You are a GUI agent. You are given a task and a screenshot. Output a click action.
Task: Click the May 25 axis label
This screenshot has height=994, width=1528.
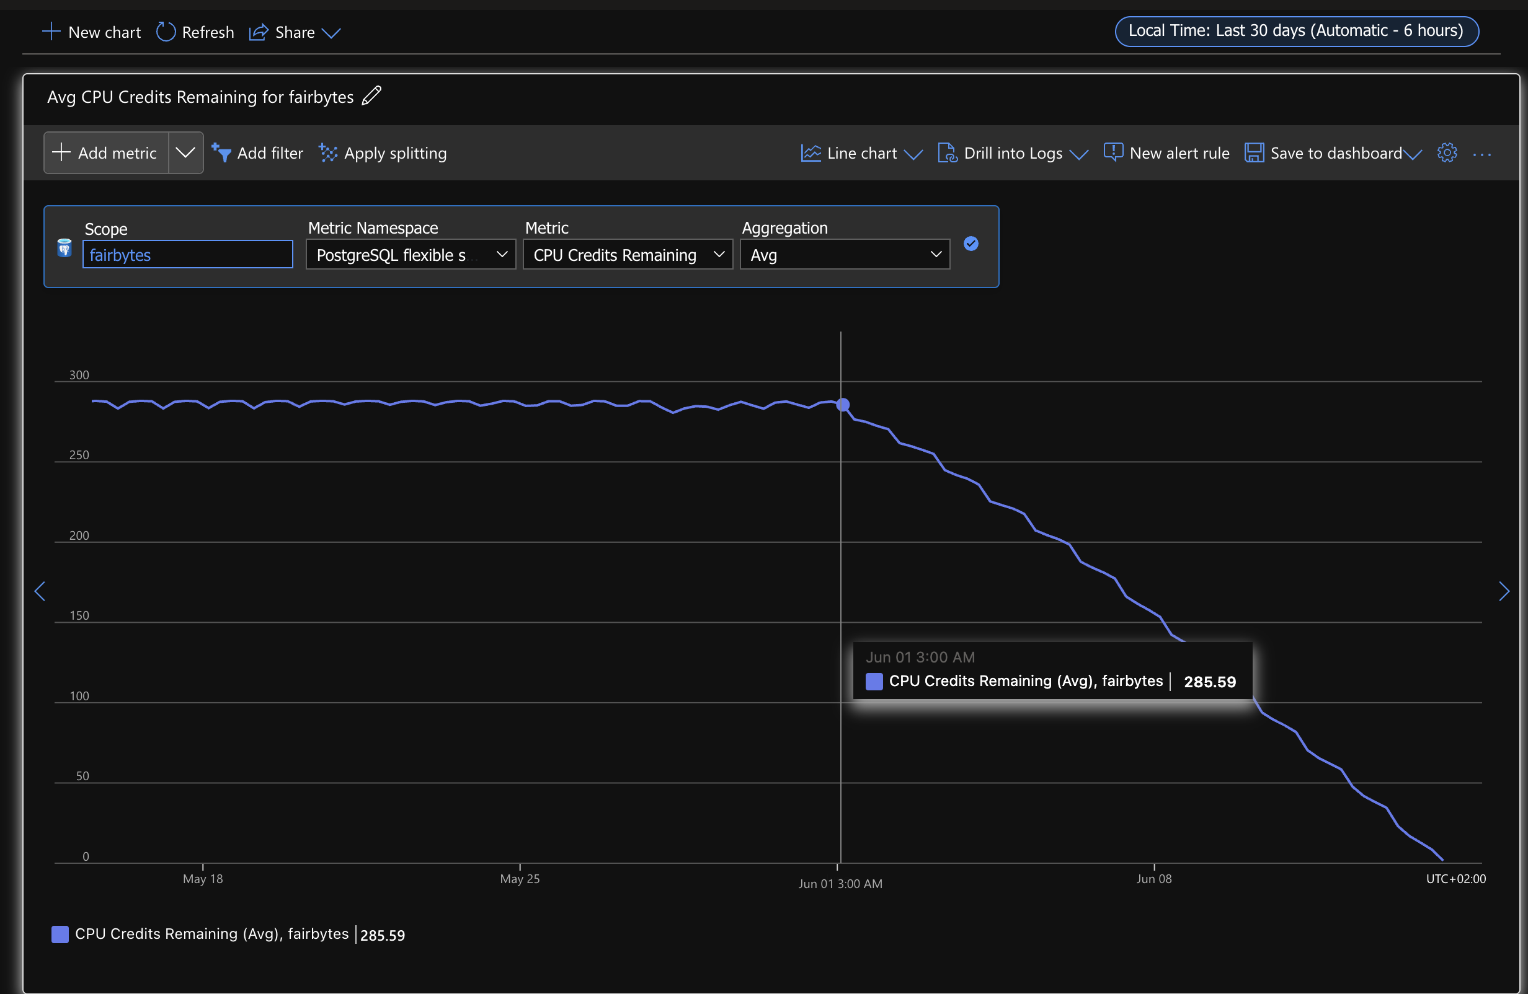pyautogui.click(x=520, y=879)
